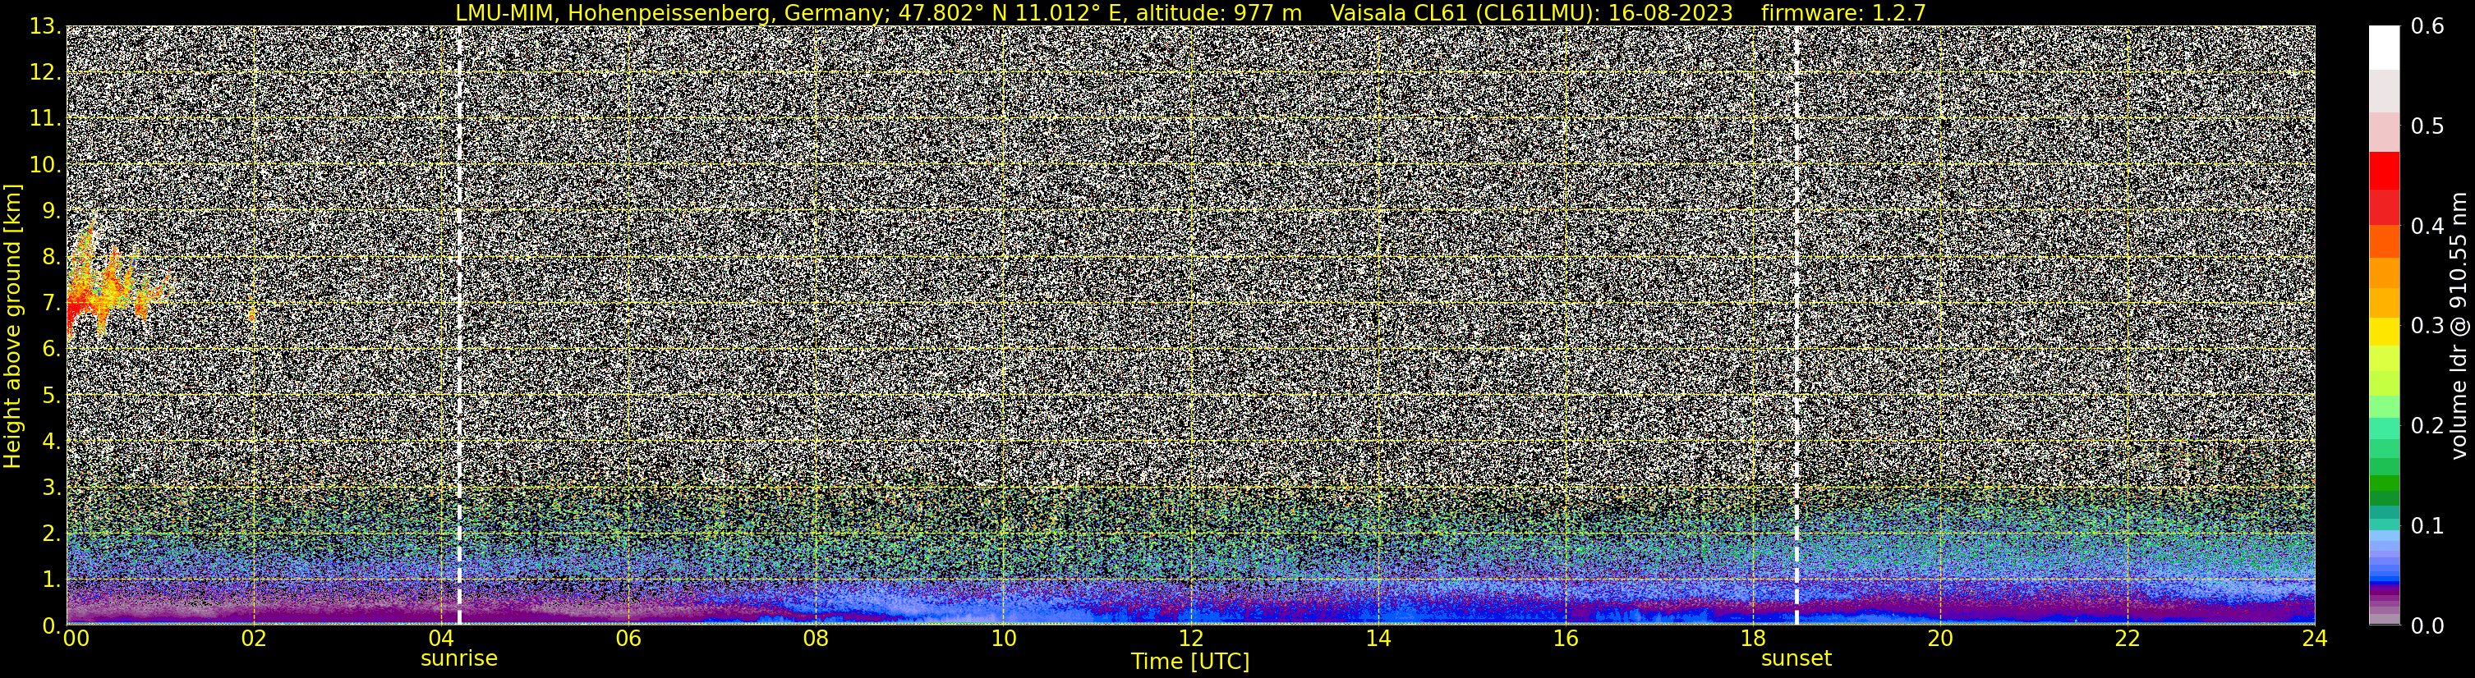Viewport: 2475px width, 678px height.
Task: Click the height axis tick label 6.
Action: pyautogui.click(x=51, y=350)
